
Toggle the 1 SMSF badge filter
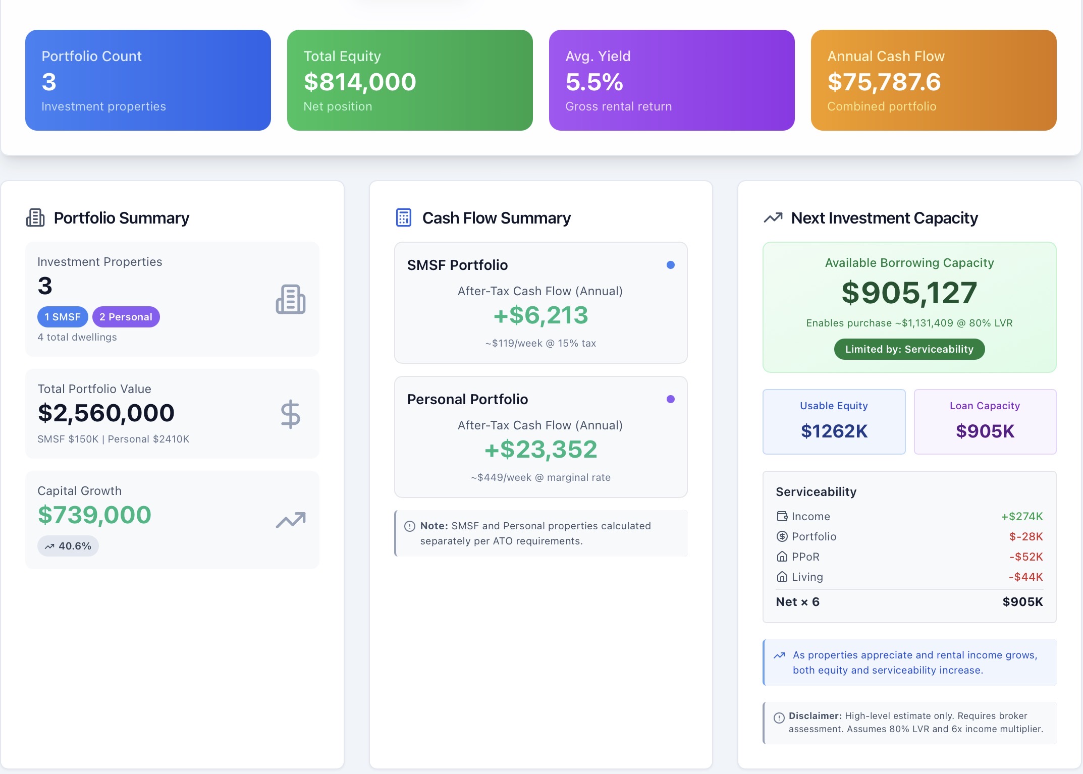62,317
